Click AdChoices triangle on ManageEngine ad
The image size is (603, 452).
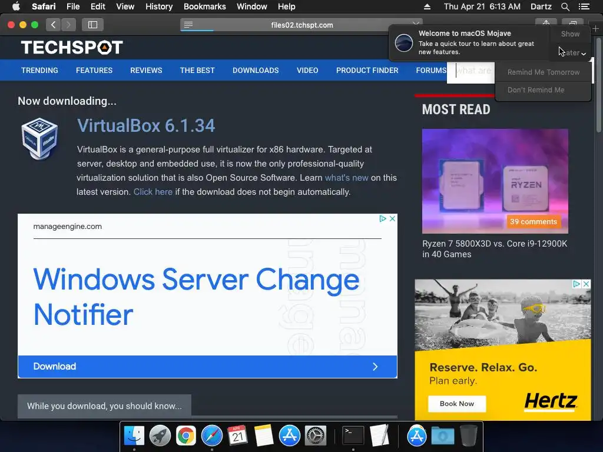[383, 218]
